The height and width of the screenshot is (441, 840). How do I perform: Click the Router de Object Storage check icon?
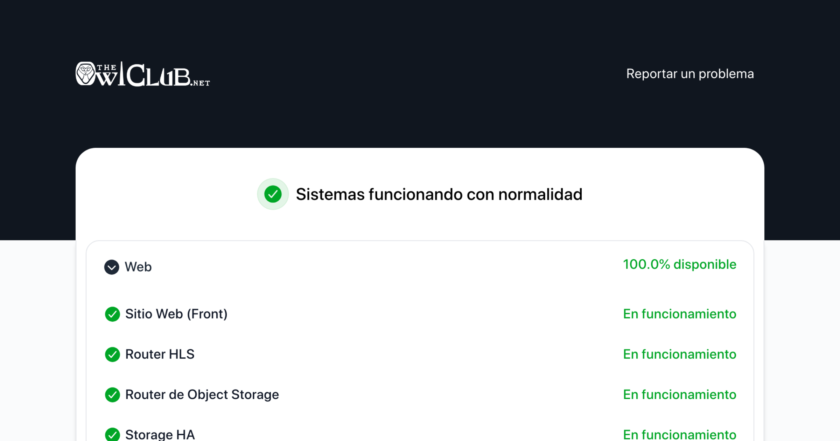click(x=112, y=394)
